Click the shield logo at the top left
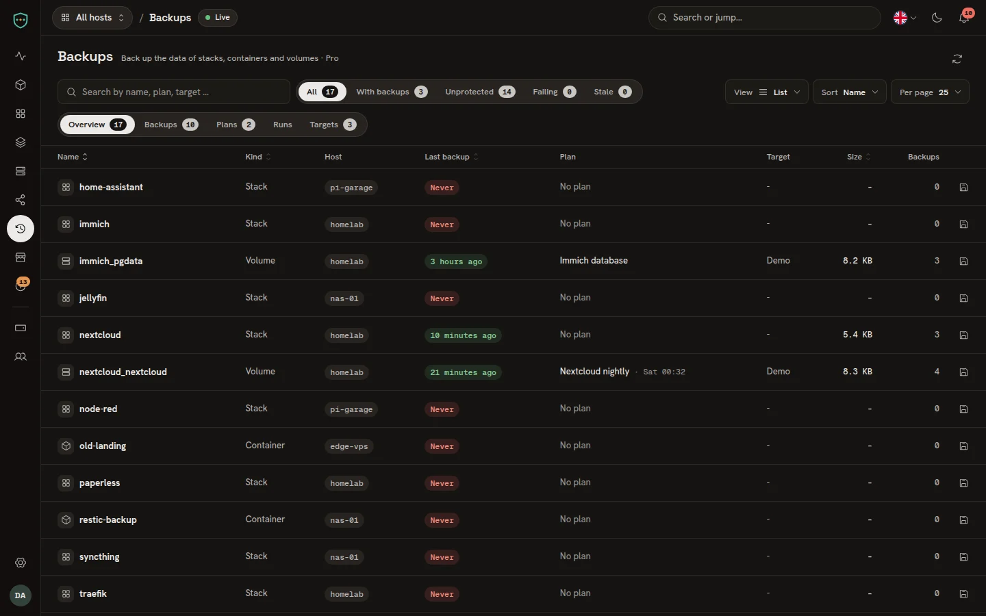Screen dimensions: 986x616 pyautogui.click(x=21, y=21)
